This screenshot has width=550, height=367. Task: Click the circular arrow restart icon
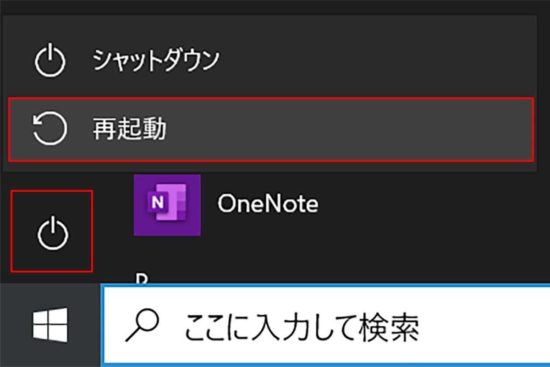tap(50, 129)
